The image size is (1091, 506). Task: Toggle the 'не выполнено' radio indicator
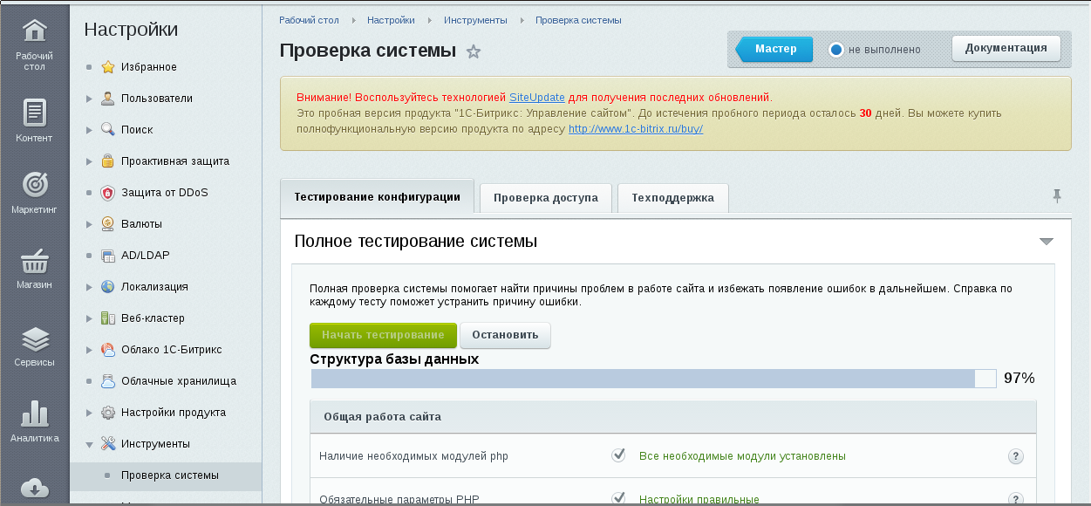[x=836, y=50]
